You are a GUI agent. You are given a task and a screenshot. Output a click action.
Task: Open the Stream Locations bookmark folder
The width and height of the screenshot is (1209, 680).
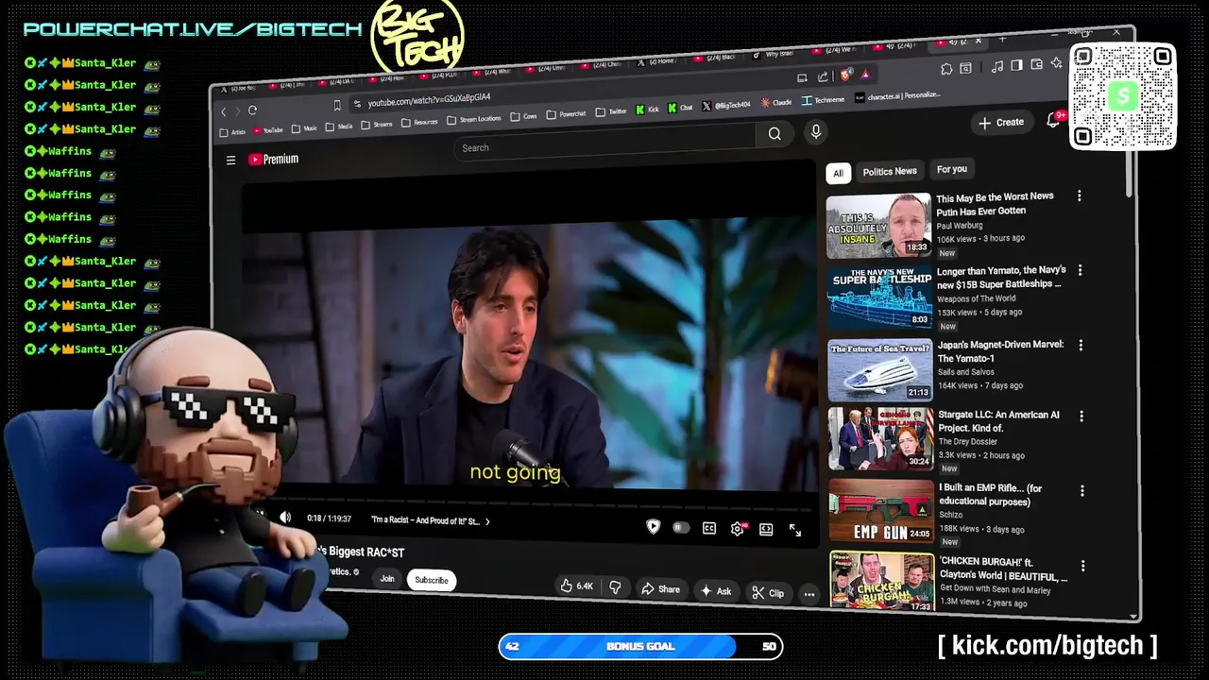(x=473, y=119)
